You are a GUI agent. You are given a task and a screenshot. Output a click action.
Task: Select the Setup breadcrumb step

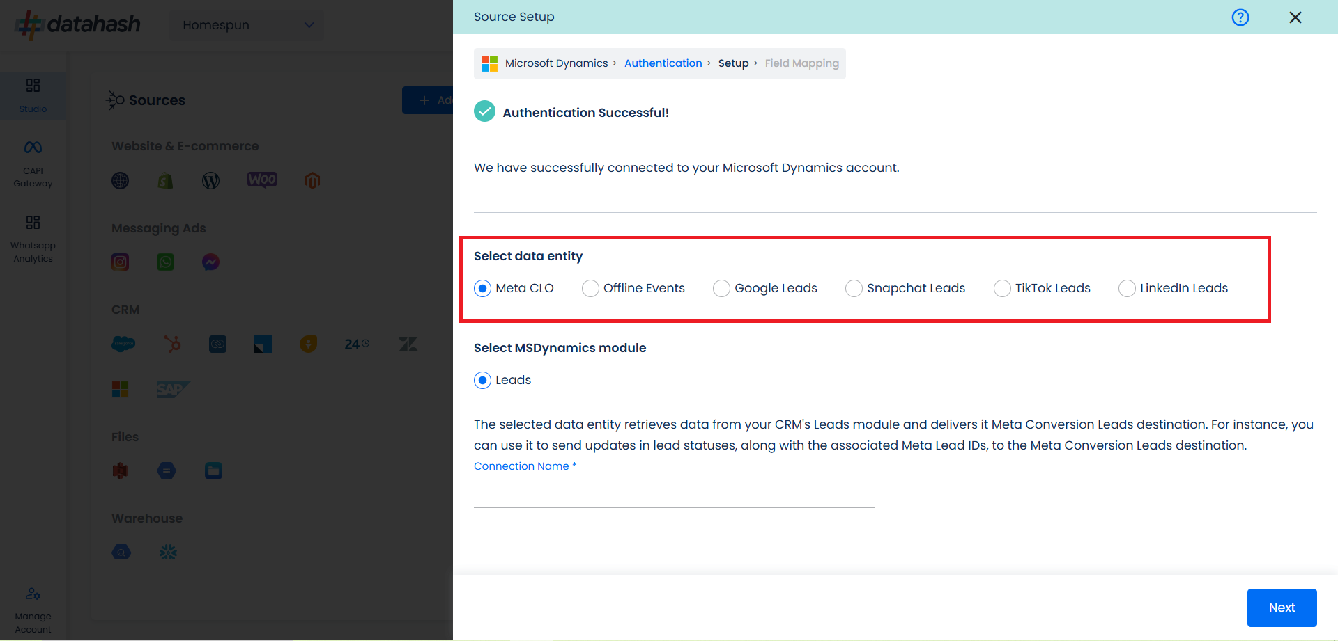click(x=733, y=63)
